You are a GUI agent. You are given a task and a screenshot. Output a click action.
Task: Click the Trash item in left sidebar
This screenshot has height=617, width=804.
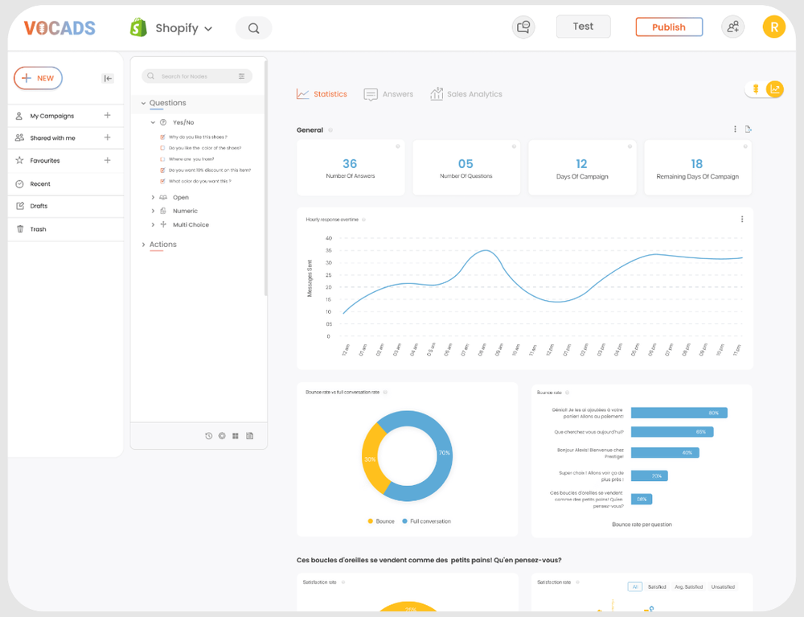(x=36, y=229)
